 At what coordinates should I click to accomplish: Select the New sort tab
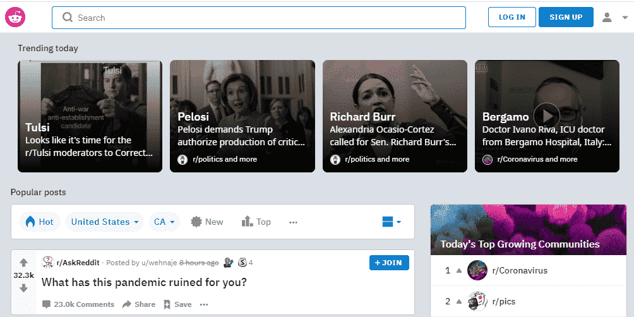click(x=207, y=222)
